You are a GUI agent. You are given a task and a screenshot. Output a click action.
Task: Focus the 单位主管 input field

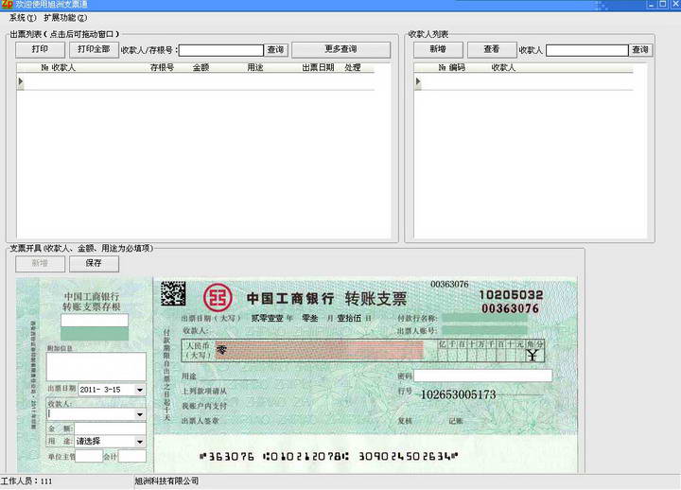click(x=89, y=456)
